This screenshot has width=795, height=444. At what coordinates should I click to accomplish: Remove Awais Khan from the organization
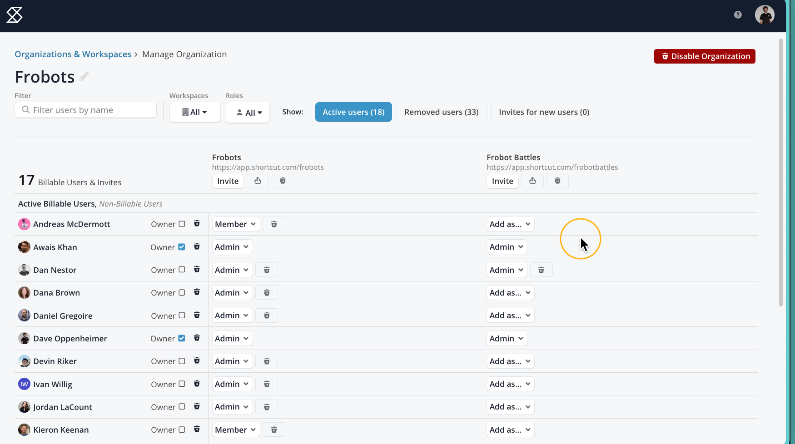click(197, 247)
